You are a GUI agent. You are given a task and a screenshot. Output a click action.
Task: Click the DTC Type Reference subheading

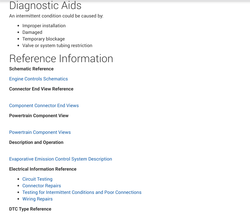(30, 209)
